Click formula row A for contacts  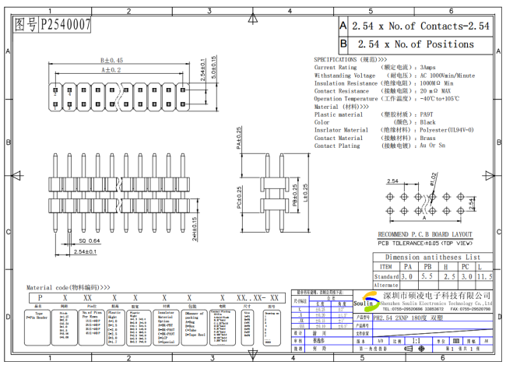[420, 26]
